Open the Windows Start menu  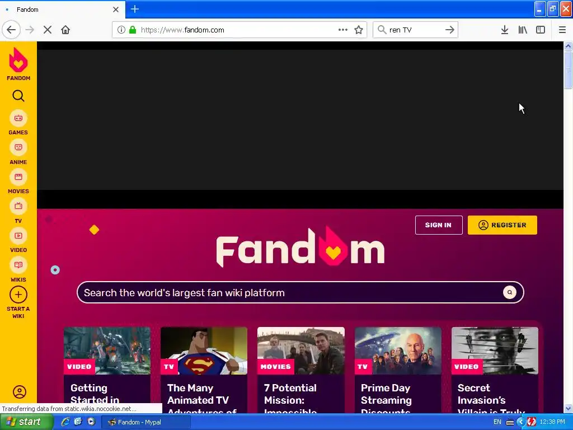(x=27, y=422)
